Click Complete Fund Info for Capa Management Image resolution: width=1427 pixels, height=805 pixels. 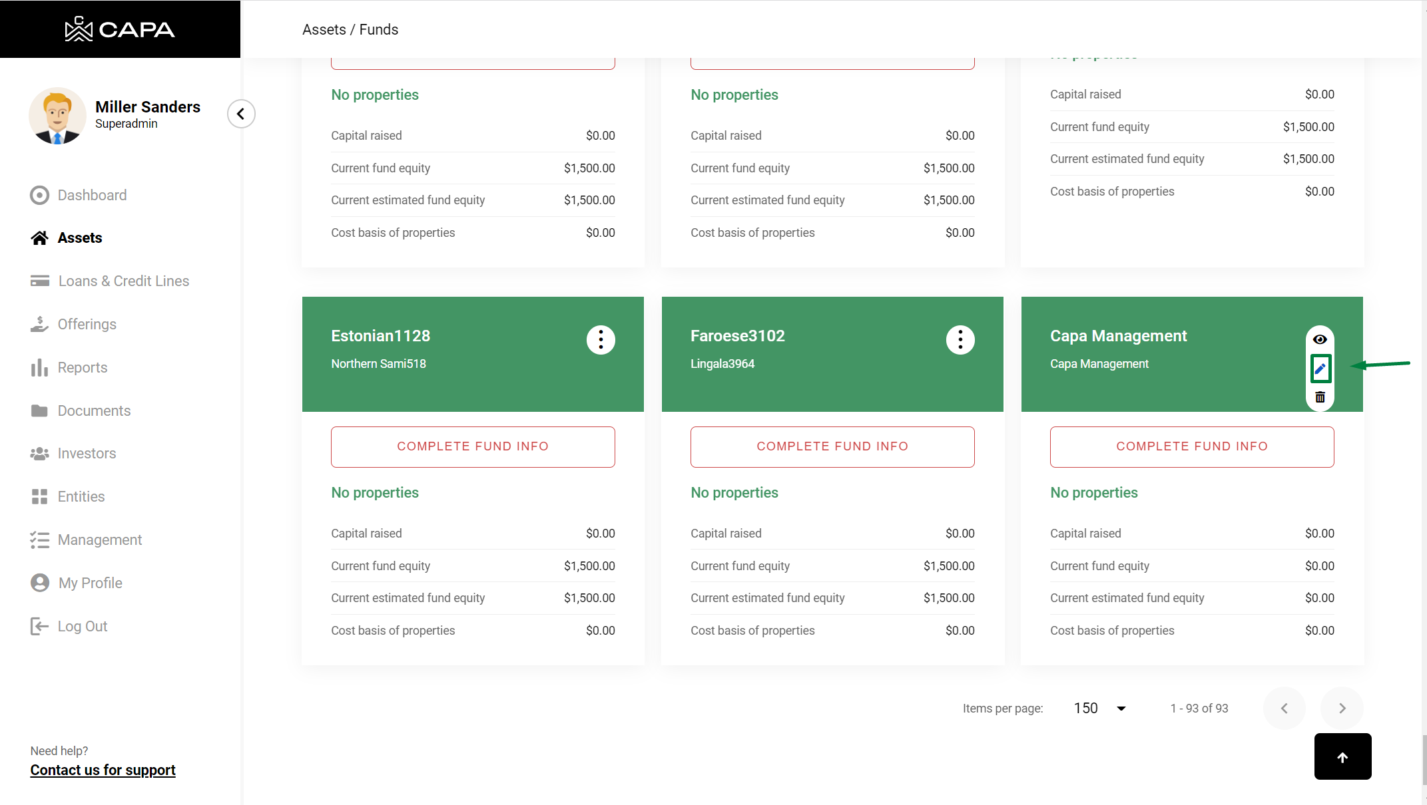click(1192, 446)
